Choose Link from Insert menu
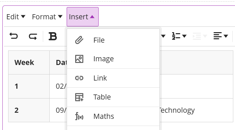 click(113, 78)
